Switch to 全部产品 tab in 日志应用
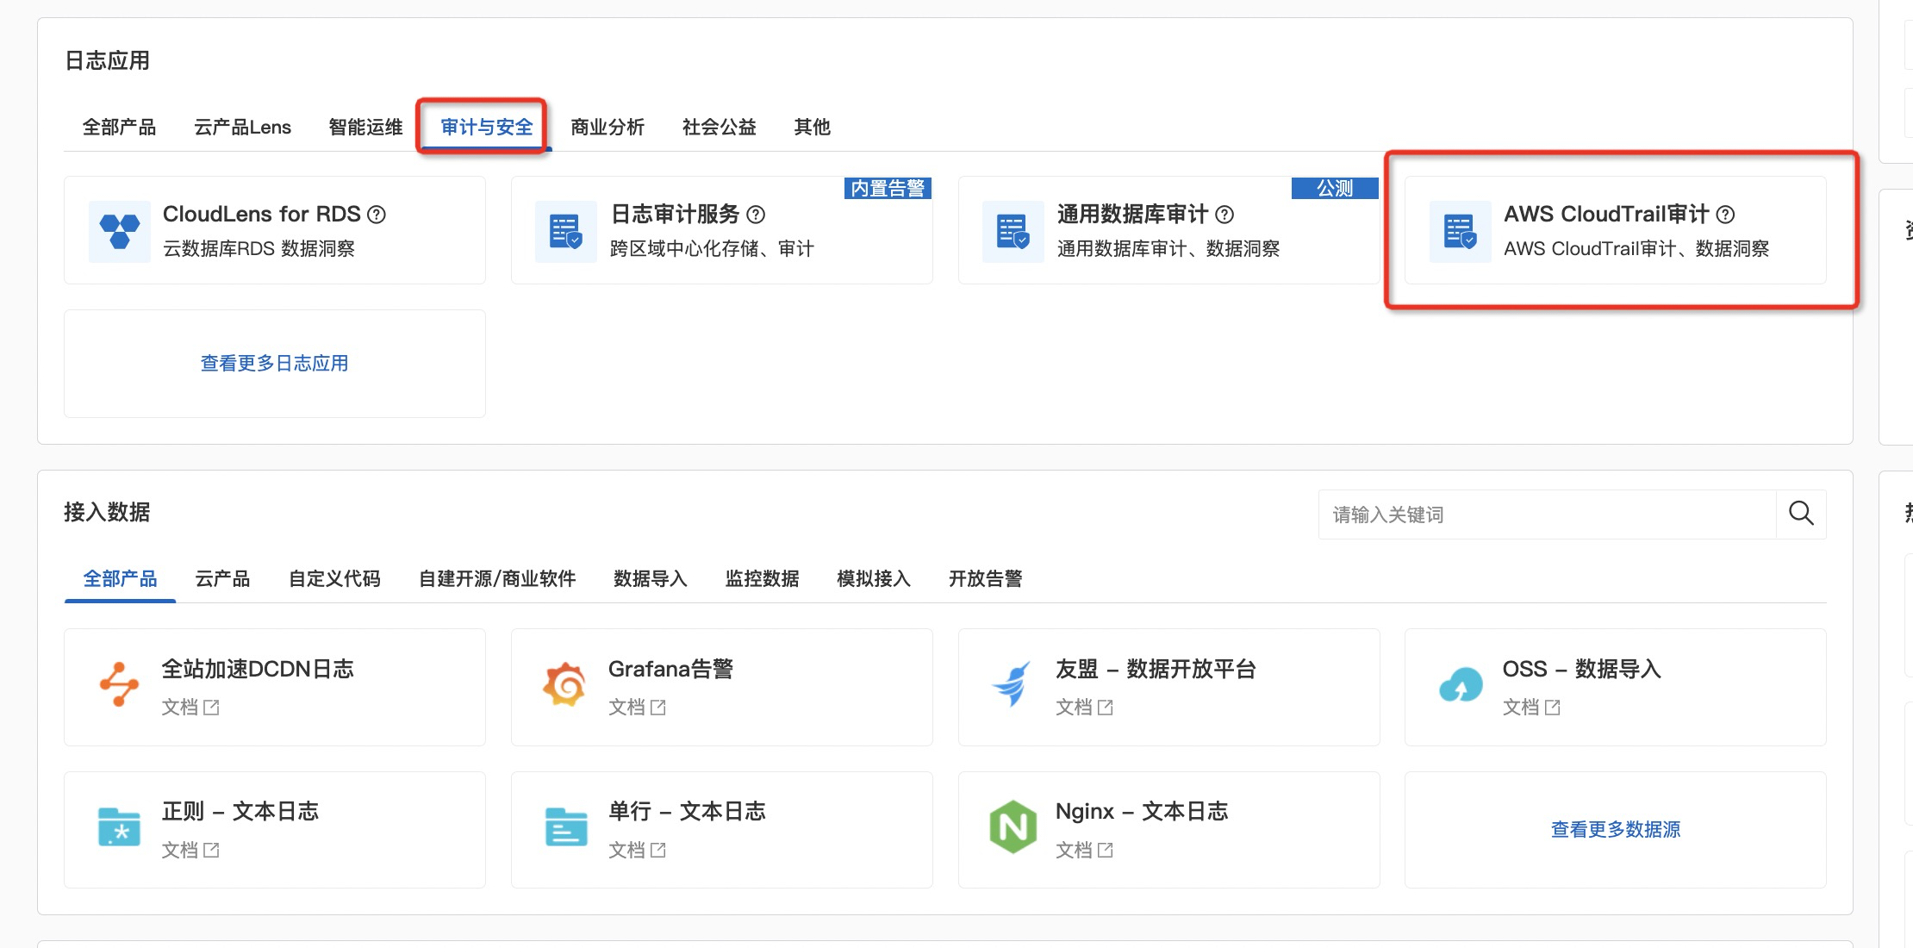The height and width of the screenshot is (948, 1913). point(119,128)
